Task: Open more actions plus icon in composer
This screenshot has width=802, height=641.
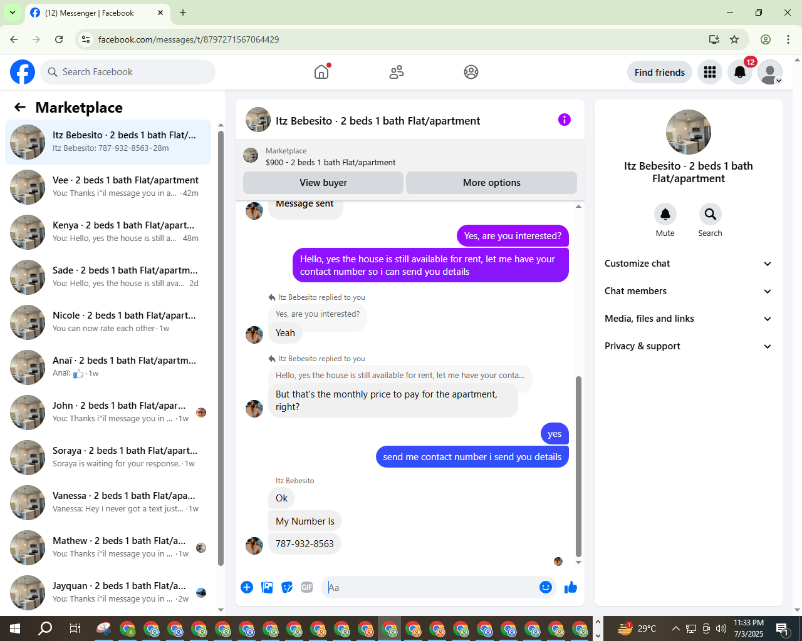Action: point(247,587)
